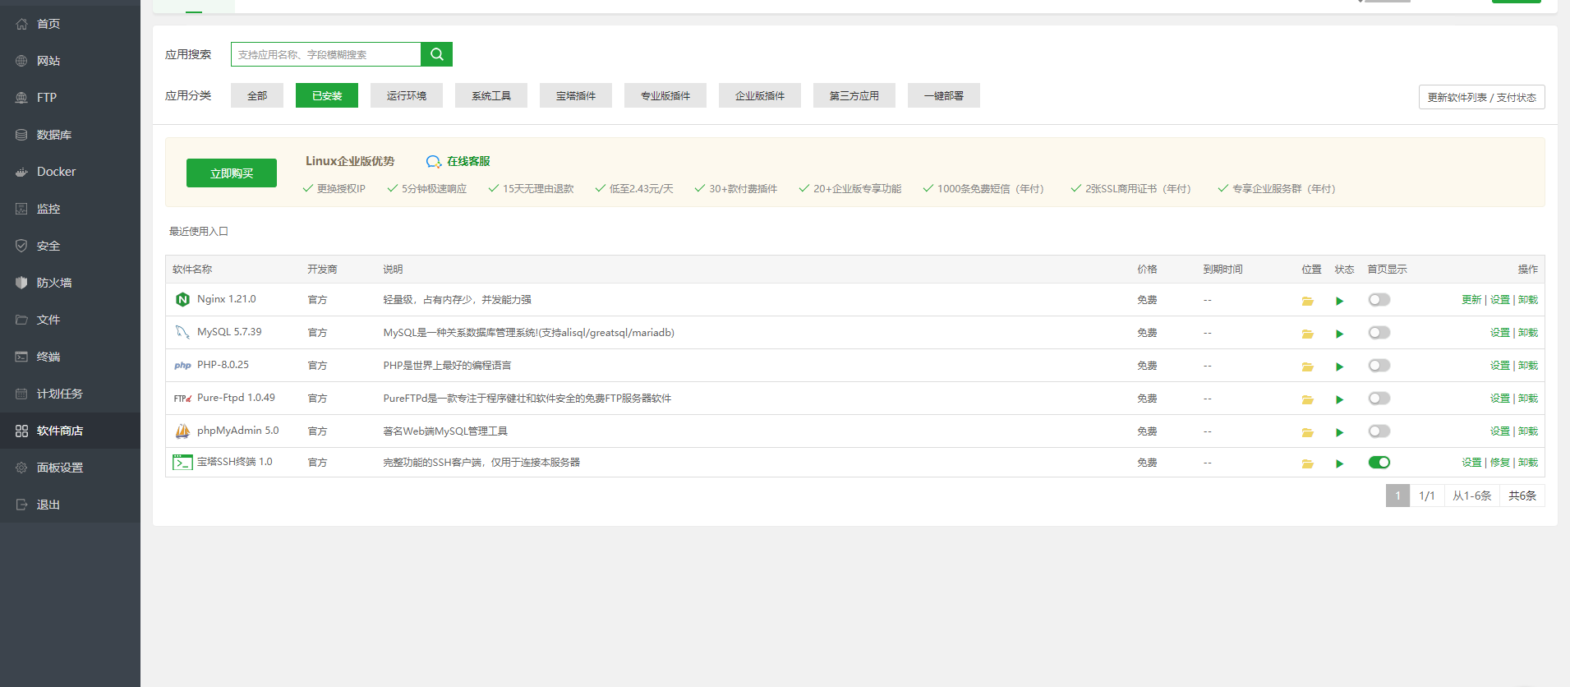Click the 文件 folder icon in sidebar

pyautogui.click(x=21, y=320)
